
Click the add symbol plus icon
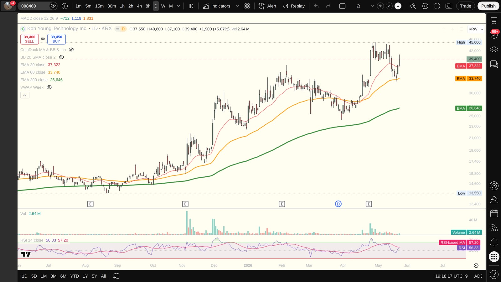pos(65,6)
